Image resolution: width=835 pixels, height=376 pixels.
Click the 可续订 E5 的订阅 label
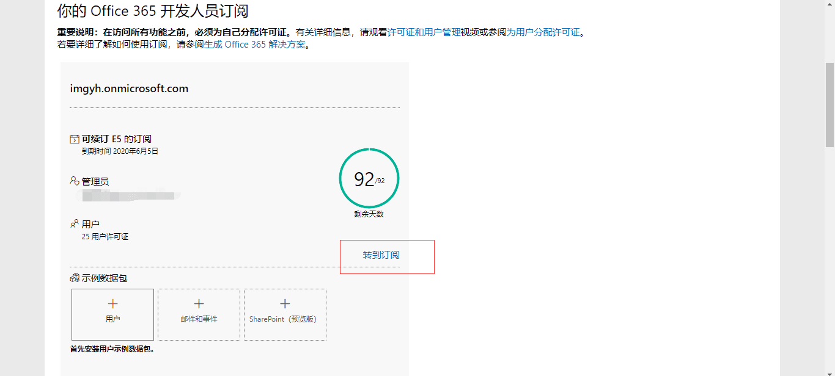[116, 139]
